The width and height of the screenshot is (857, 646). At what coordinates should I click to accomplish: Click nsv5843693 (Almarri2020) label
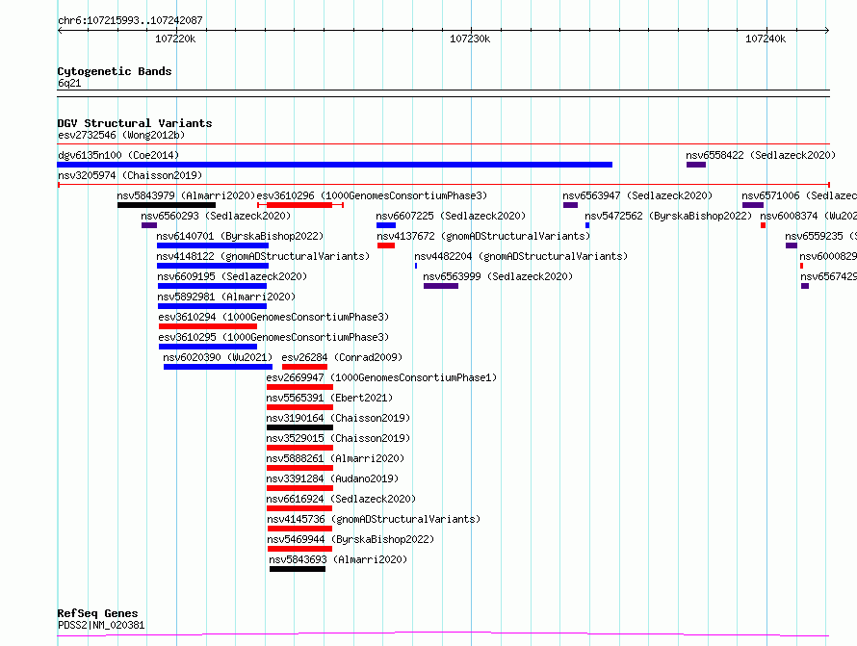tap(338, 559)
